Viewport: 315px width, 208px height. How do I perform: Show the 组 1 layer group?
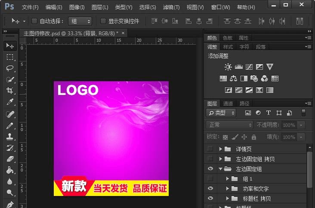[x=210, y=178]
